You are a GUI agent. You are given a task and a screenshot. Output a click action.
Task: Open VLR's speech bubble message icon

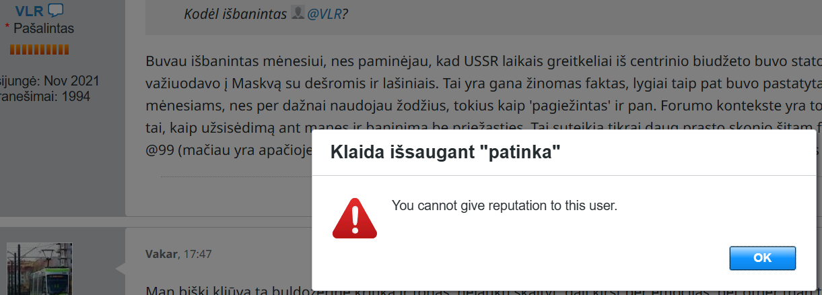coord(56,10)
